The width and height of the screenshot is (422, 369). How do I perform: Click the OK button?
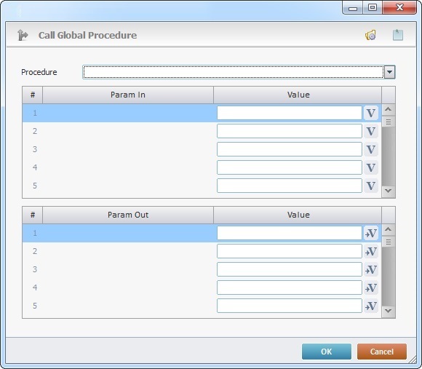(327, 352)
